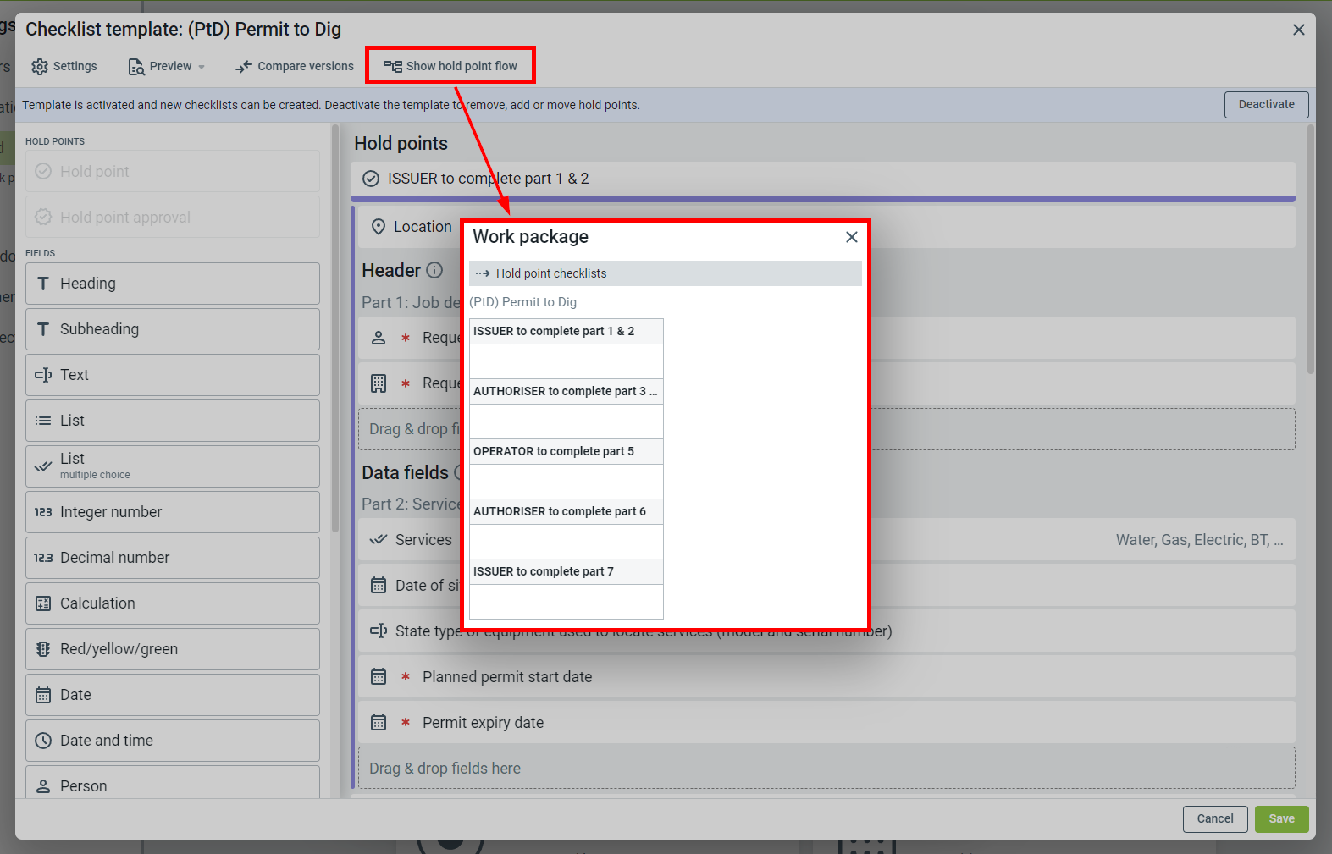Screen dimensions: 1332x854
Task: Click the Header info icon
Action: coord(434,270)
